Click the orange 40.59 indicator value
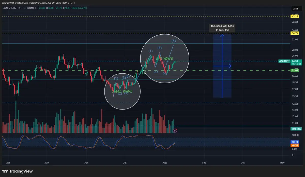 [295, 145]
